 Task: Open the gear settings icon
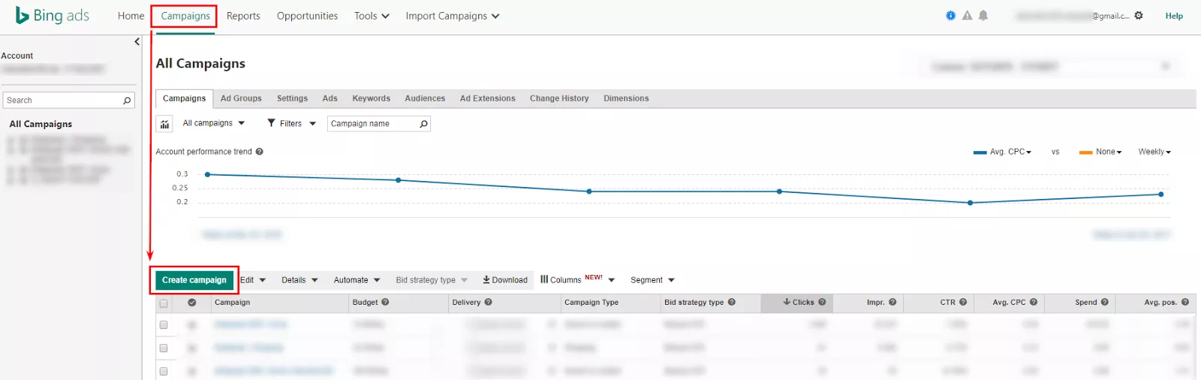[1139, 15]
